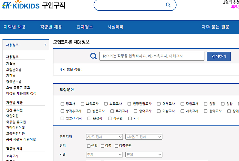Go to 민간 유치원 listings

point(14,110)
